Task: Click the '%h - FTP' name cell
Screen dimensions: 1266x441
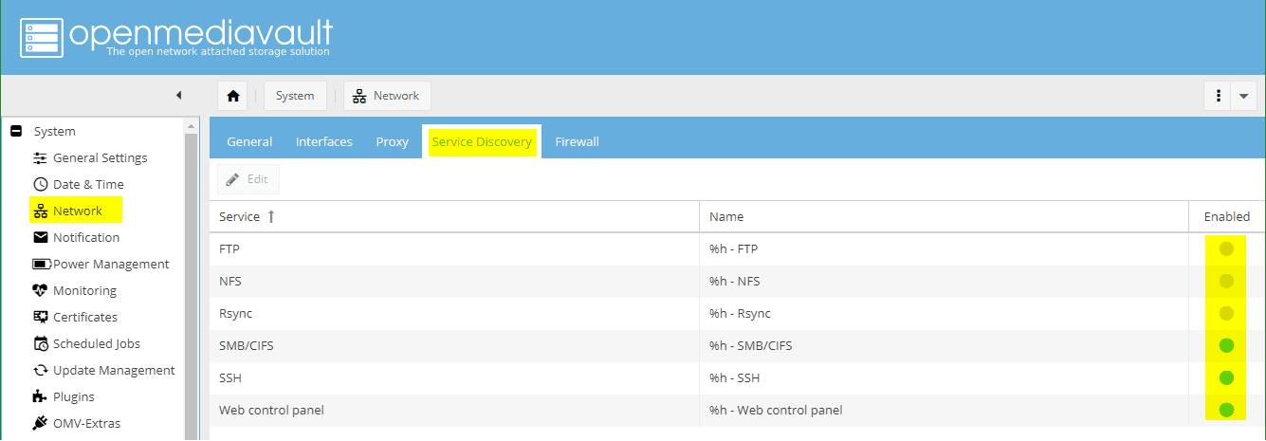Action: [x=944, y=249]
